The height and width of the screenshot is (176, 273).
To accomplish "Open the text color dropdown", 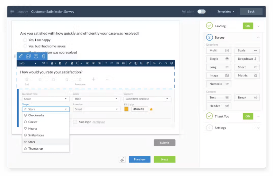I will click(53, 63).
